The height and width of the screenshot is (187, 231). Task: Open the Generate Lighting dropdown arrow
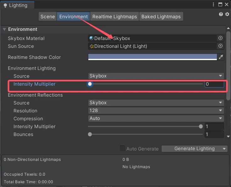point(224,149)
